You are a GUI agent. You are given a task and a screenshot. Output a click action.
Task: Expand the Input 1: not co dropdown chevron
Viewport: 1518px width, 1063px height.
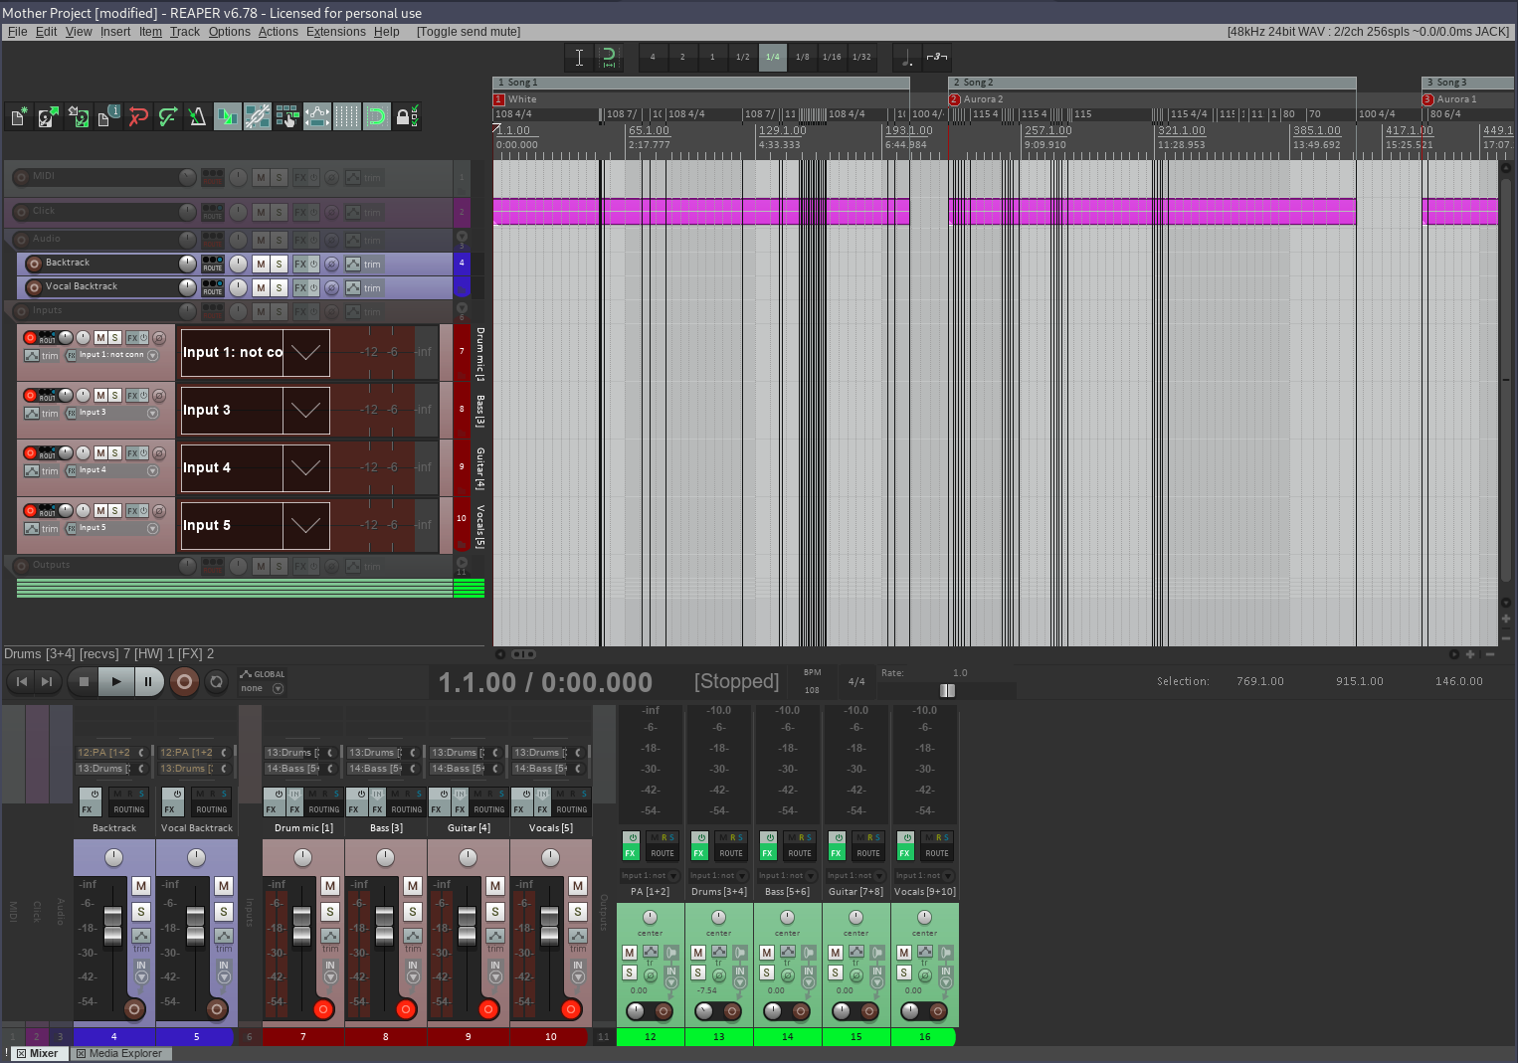(x=305, y=352)
